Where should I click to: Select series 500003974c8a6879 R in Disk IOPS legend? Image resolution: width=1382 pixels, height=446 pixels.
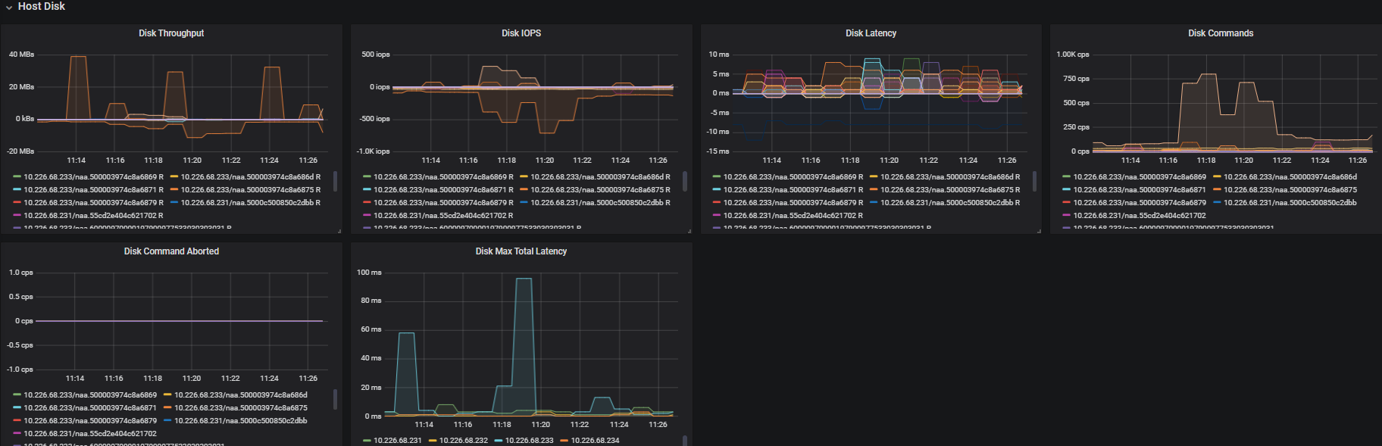pyautogui.click(x=443, y=203)
